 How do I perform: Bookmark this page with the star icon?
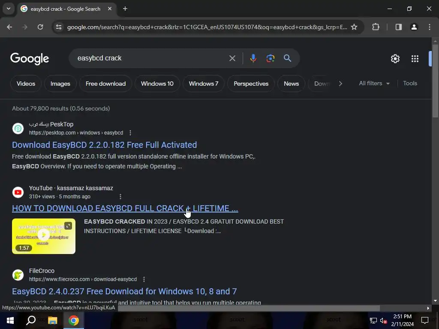pyautogui.click(x=354, y=27)
